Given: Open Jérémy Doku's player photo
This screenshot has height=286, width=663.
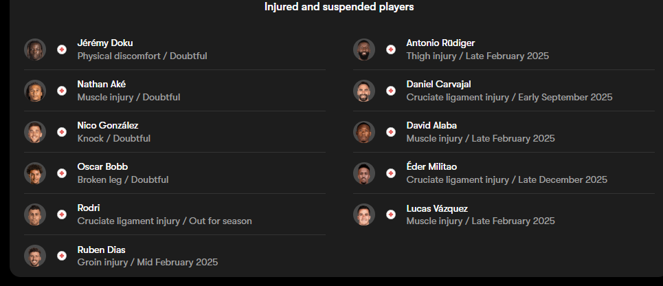Looking at the screenshot, I should [x=35, y=49].
